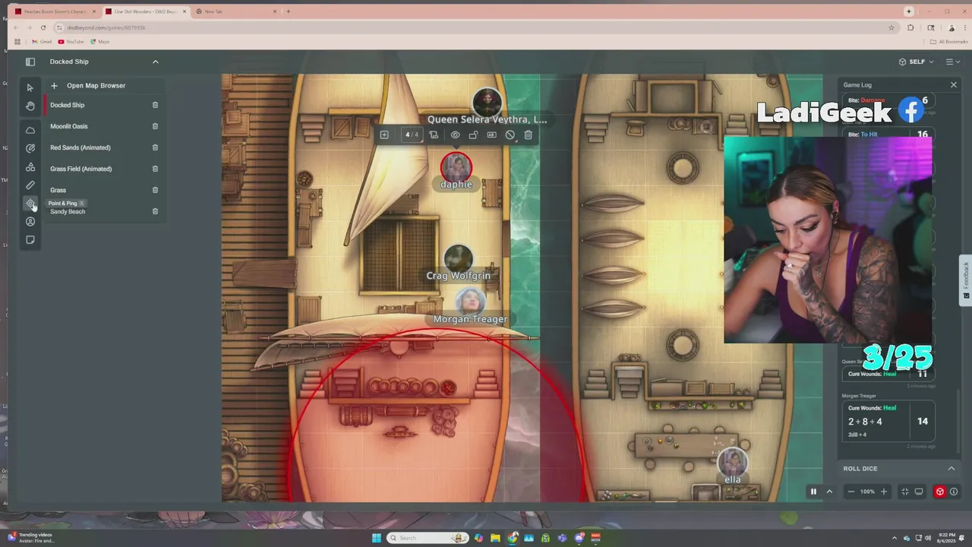This screenshot has height=547, width=972.
Task: Open the sticky note tool
Action: click(x=30, y=239)
